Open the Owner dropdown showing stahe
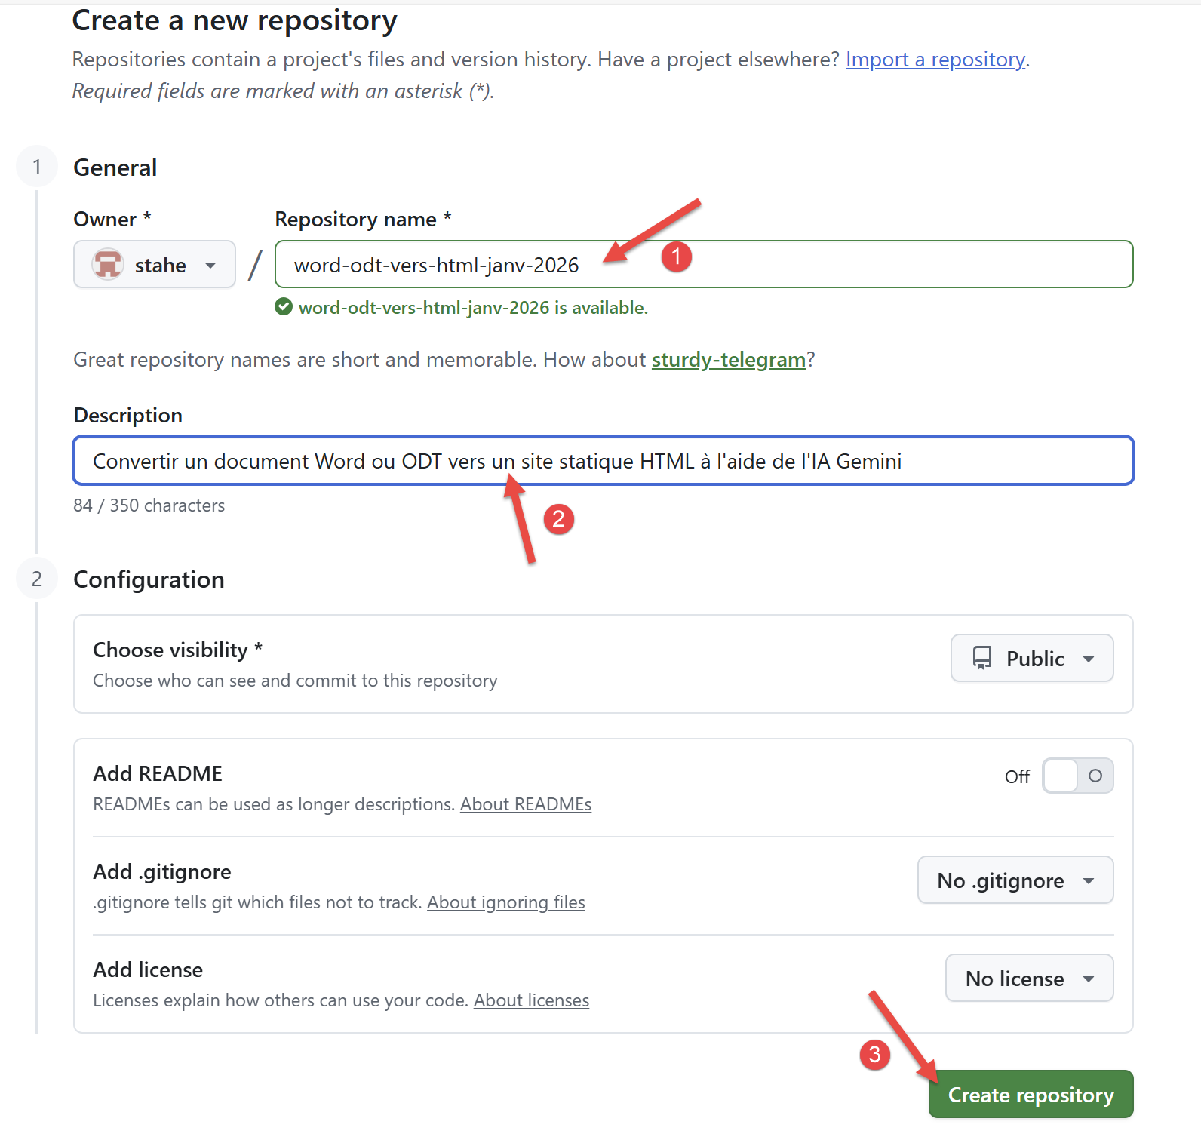1201x1143 pixels. coord(155,265)
